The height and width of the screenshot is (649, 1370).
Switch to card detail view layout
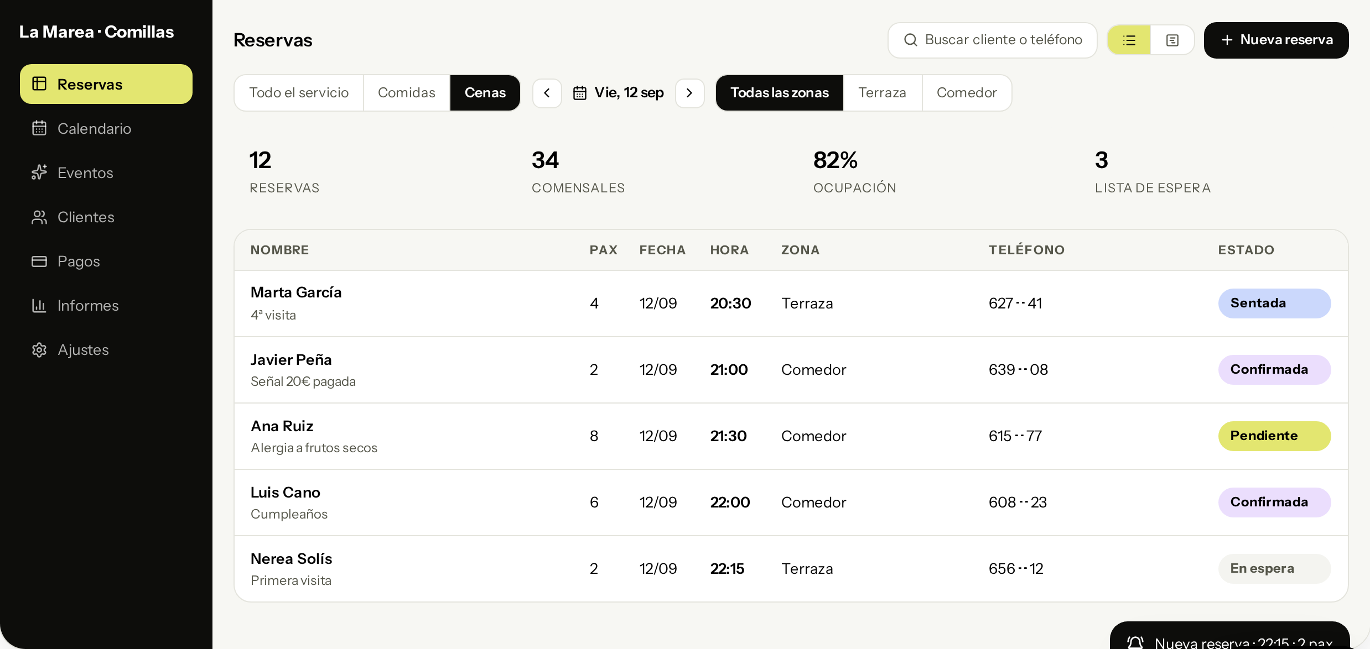pyautogui.click(x=1172, y=40)
